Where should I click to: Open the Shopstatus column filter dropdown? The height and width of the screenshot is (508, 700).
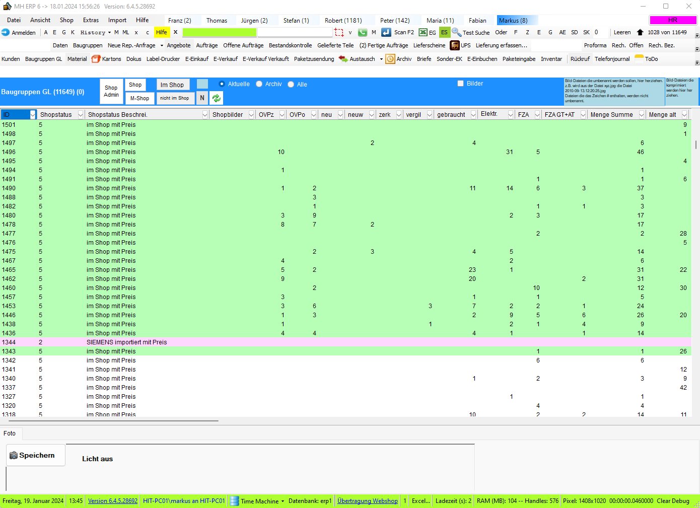coord(80,115)
